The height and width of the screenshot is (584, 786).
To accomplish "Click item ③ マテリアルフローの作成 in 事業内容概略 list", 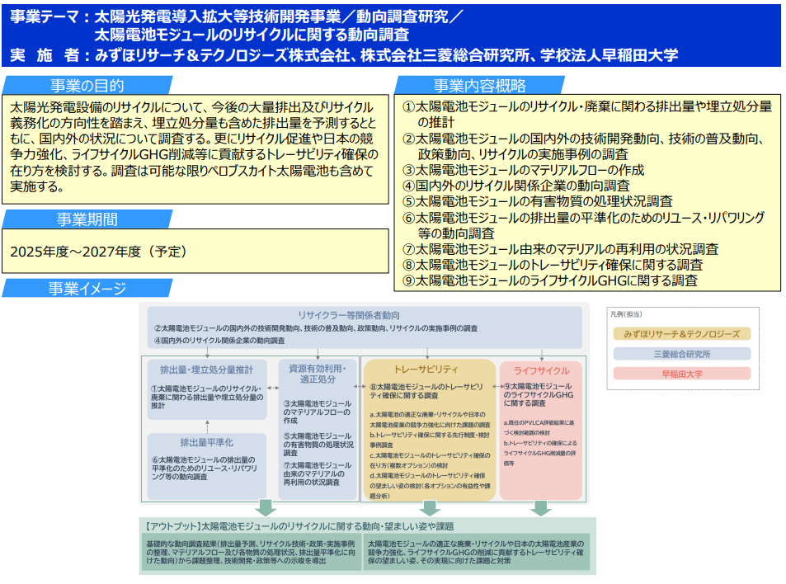I will click(524, 170).
